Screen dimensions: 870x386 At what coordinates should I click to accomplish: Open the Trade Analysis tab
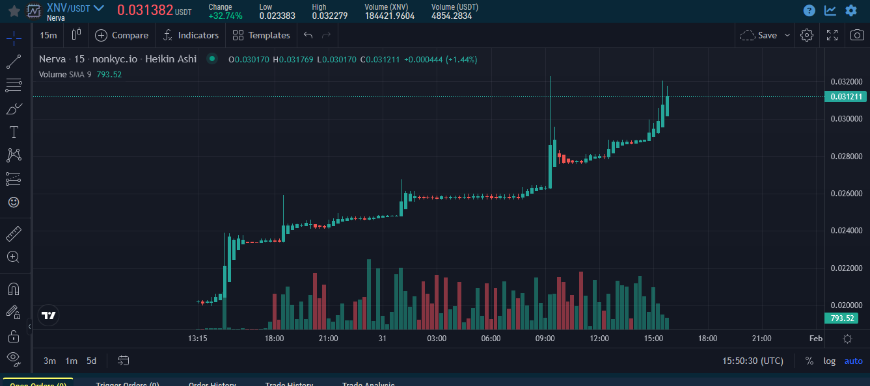(x=368, y=383)
